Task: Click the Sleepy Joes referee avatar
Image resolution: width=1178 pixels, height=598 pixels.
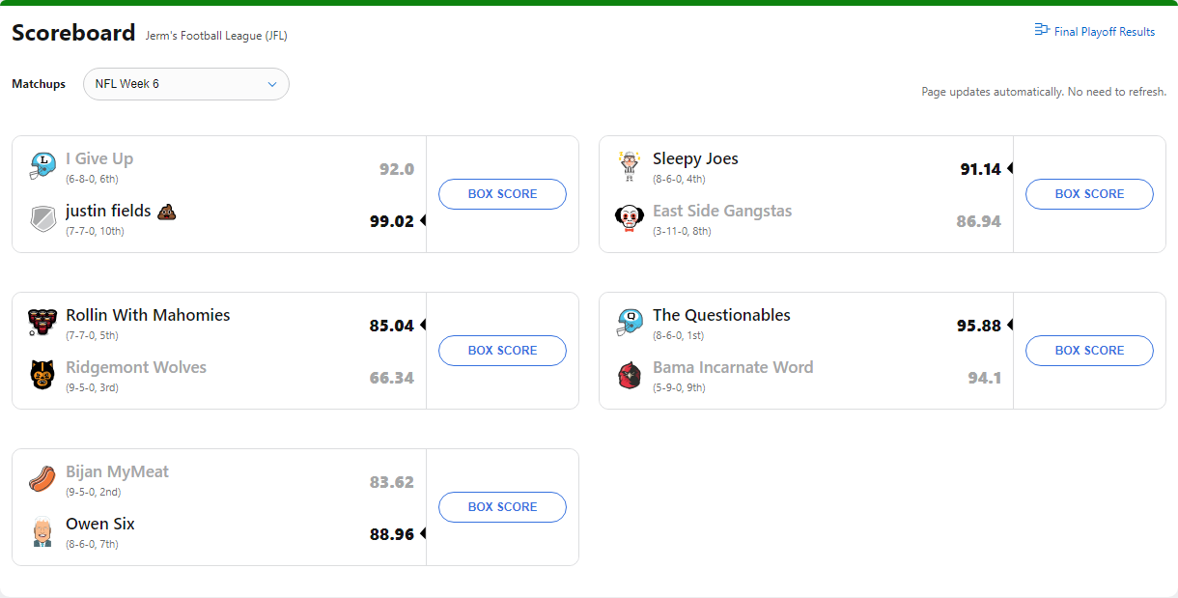Action: coord(630,166)
